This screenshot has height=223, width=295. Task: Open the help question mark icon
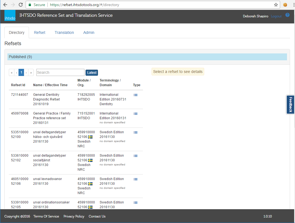(287, 15)
